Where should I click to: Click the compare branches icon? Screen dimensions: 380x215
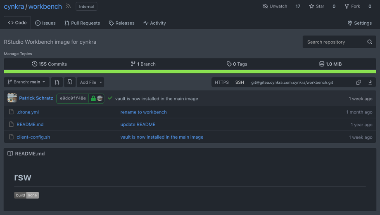(x=57, y=82)
